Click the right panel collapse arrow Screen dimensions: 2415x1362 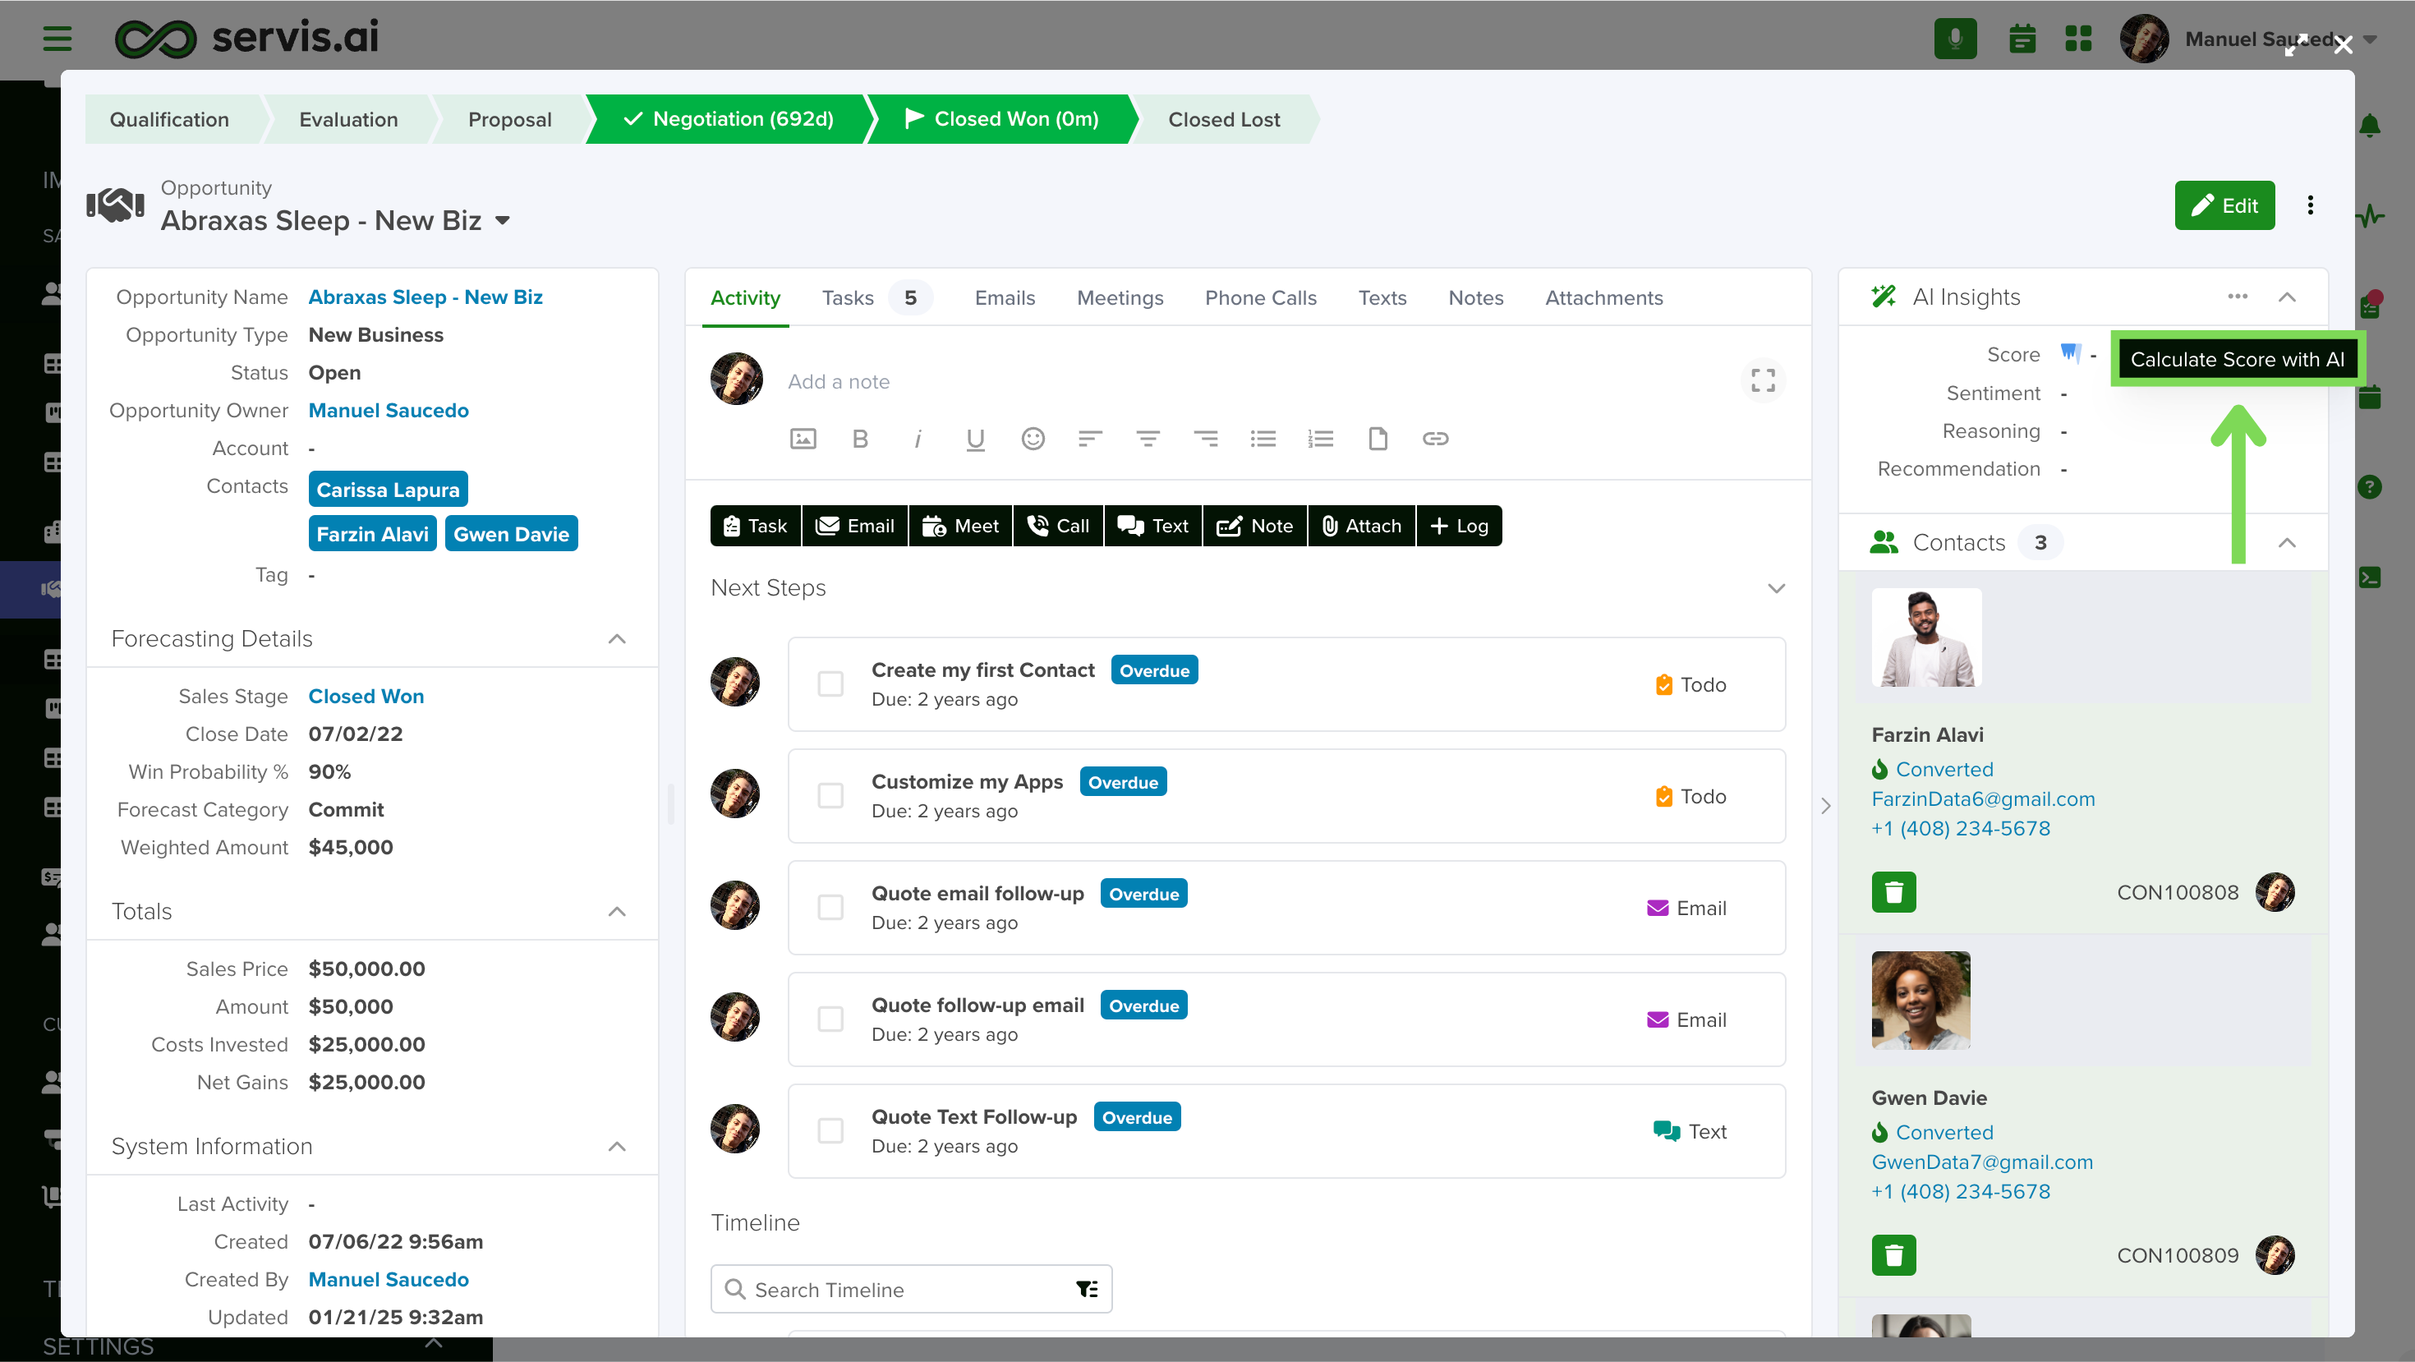[x=1825, y=805]
